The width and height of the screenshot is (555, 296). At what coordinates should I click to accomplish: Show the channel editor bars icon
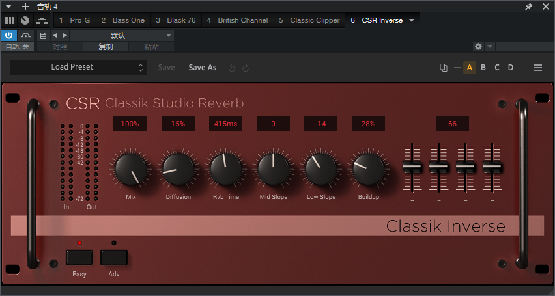point(9,21)
